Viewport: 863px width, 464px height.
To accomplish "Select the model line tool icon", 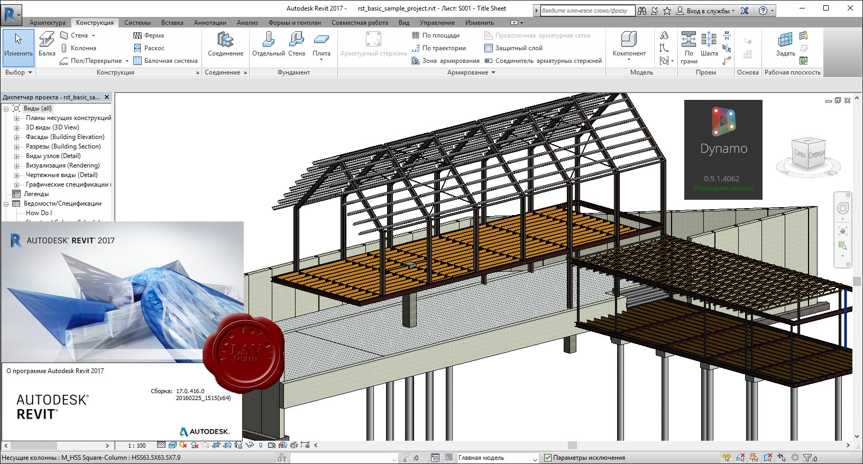I will tap(664, 48).
